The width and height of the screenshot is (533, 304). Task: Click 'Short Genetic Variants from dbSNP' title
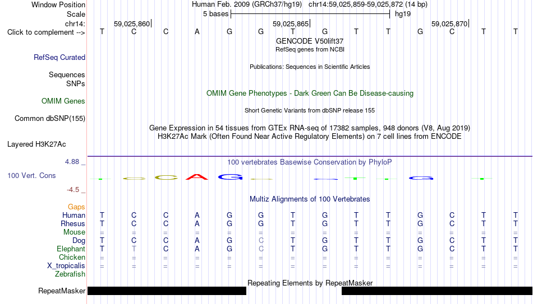point(310,111)
